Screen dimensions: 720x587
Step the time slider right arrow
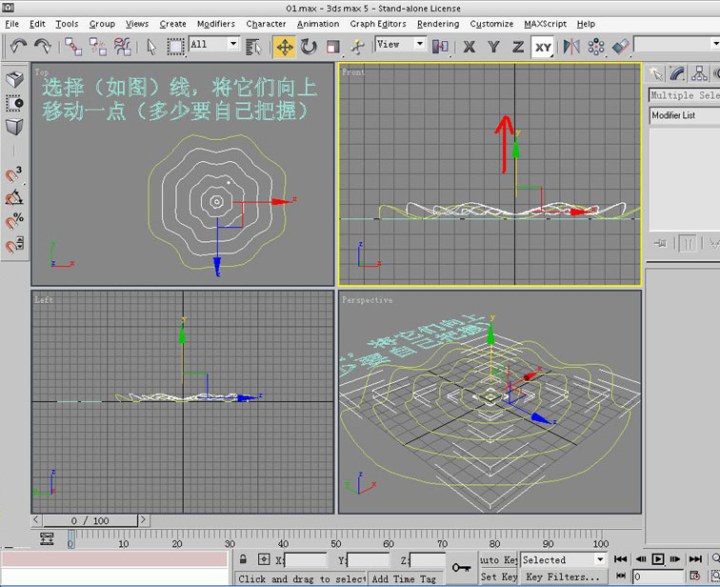click(x=143, y=520)
